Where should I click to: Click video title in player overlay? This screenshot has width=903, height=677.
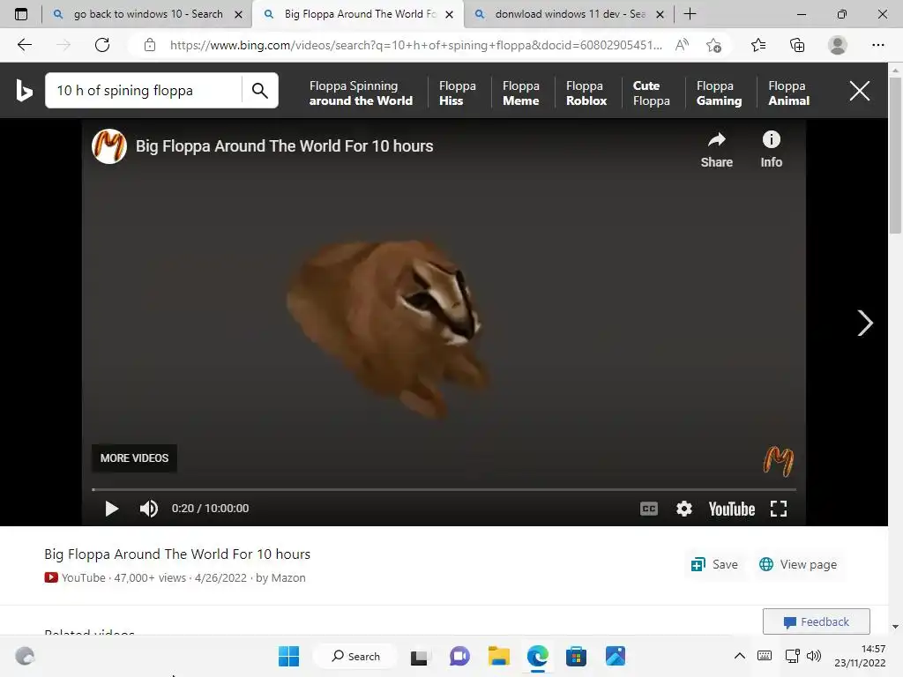tap(285, 146)
